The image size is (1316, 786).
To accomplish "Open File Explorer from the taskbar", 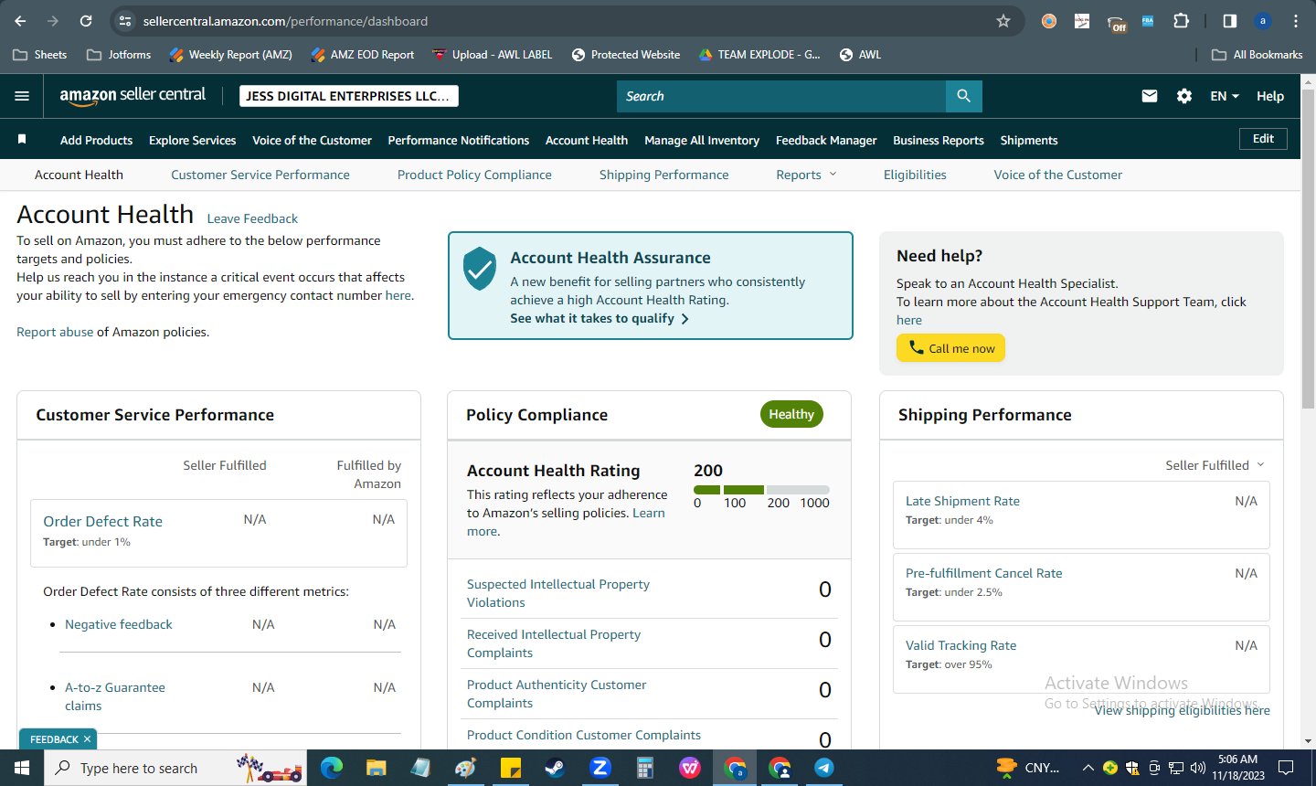I will (x=377, y=768).
